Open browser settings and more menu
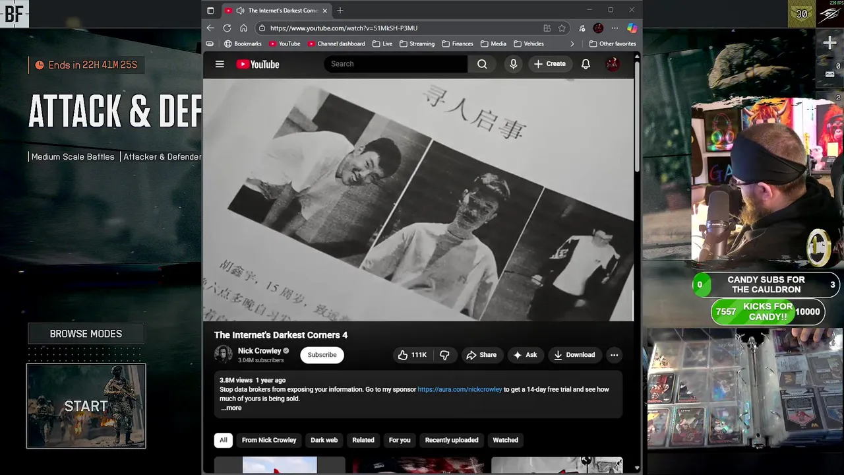Screen dimensions: 844x475 [615, 28]
